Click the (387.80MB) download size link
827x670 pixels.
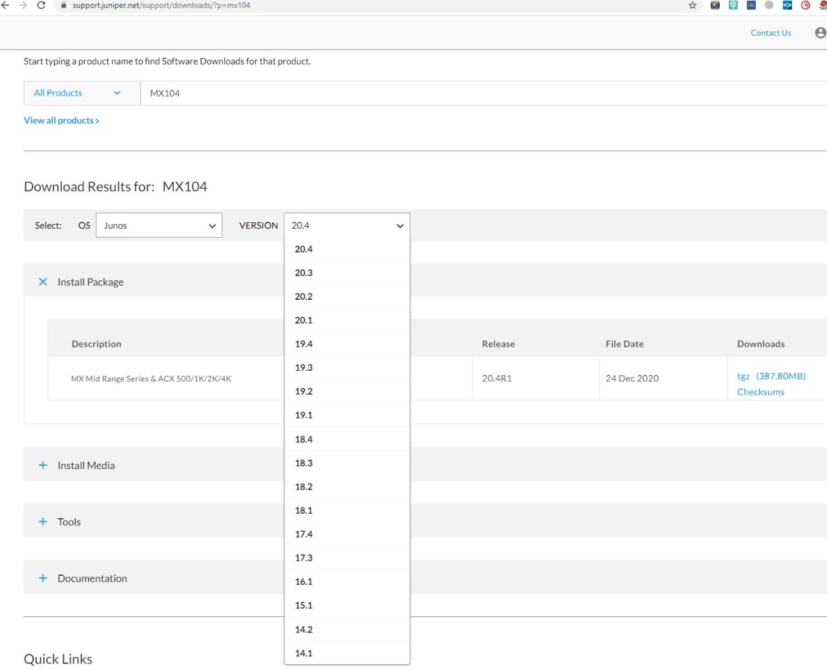(781, 376)
